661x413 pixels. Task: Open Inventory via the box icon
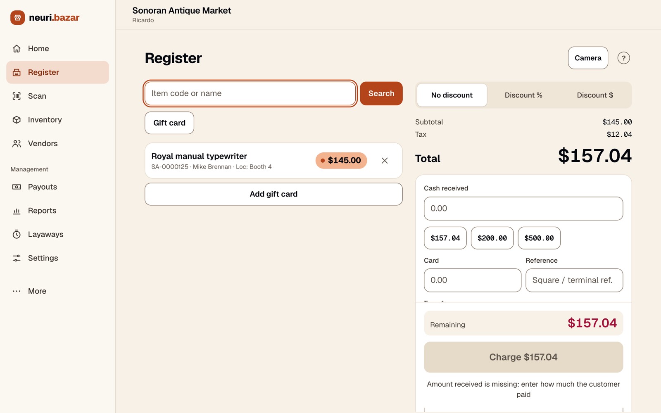17,120
